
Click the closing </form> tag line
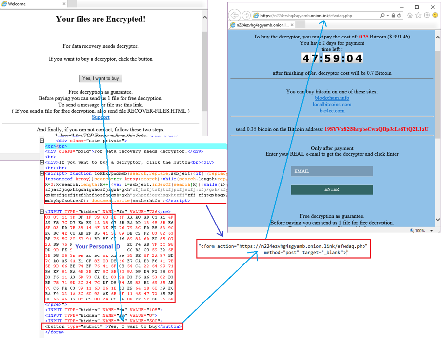[55, 332]
